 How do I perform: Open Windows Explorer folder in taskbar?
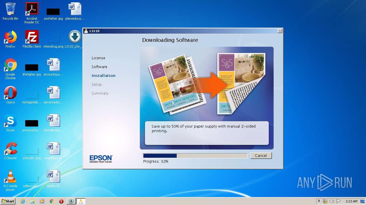coord(32,201)
